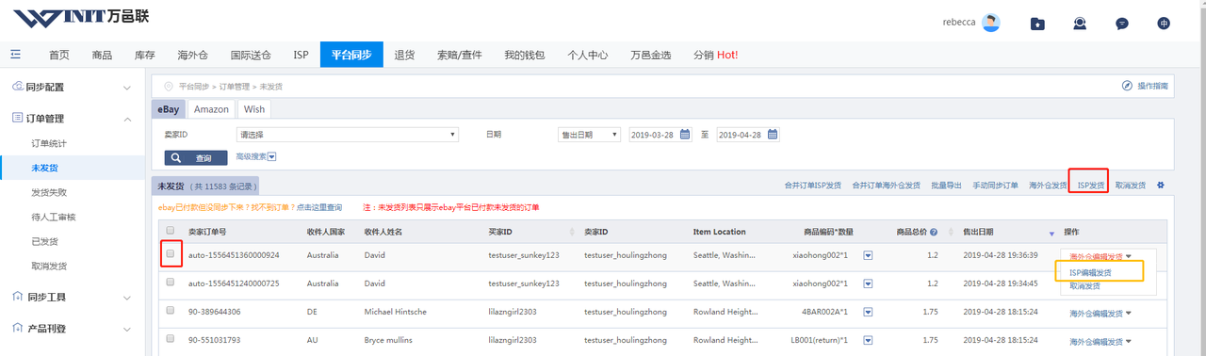
Task: Open 待人工审核 in the sidebar
Action: 53,217
